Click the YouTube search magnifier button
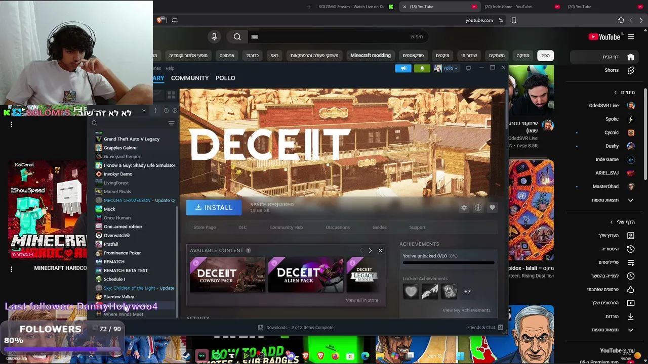Screen dimensions: 648x364 (237, 36)
